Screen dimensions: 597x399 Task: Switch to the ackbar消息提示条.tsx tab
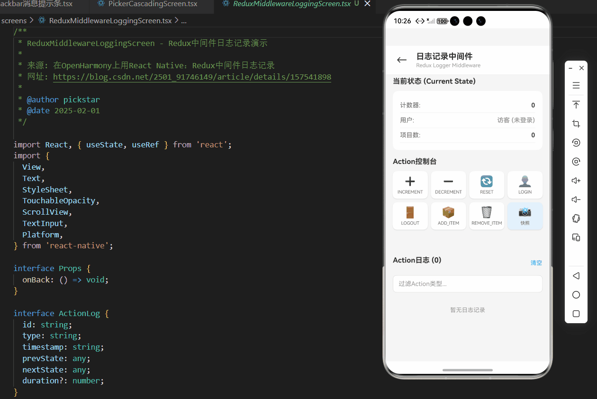pyautogui.click(x=44, y=4)
